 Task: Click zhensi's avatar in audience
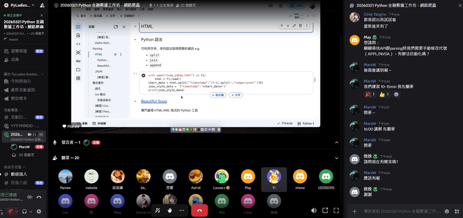[300, 176]
